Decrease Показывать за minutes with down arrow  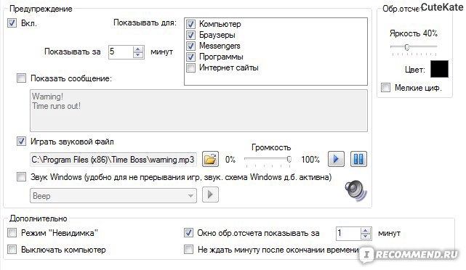[x=138, y=55]
